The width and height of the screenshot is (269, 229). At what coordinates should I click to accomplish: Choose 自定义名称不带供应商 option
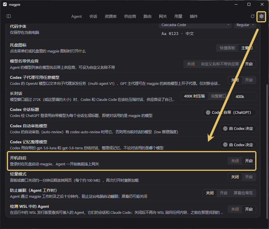(x=220, y=64)
